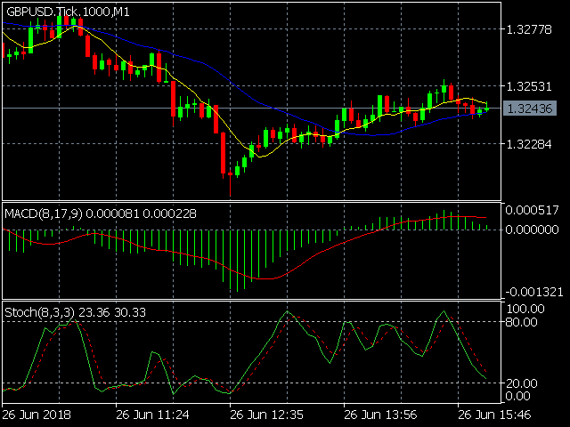Click the 26 Jun 11:24 time label

[x=152, y=415]
